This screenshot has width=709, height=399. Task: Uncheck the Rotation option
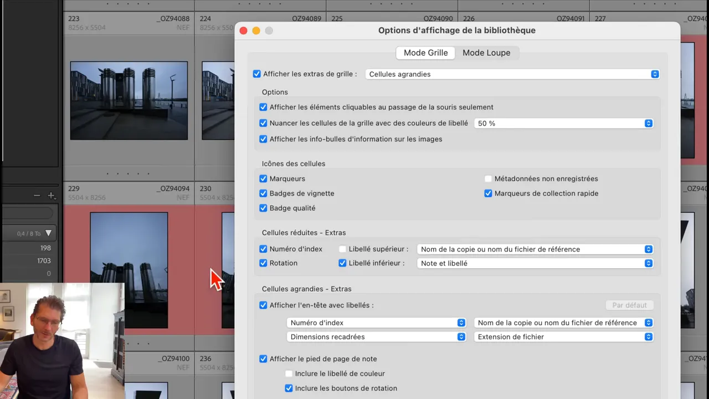click(263, 263)
